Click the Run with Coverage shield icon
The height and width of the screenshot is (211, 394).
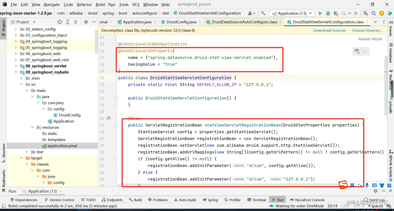pyautogui.click(x=336, y=13)
